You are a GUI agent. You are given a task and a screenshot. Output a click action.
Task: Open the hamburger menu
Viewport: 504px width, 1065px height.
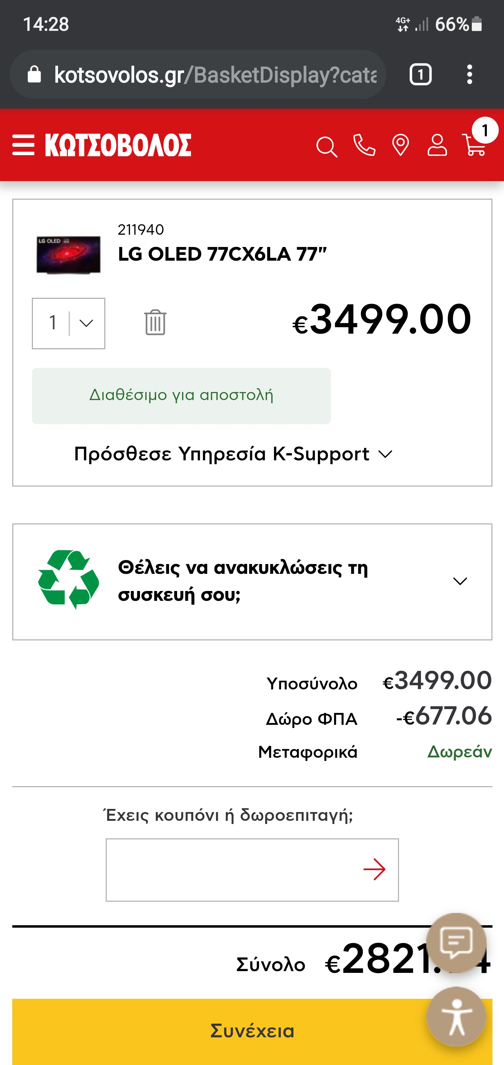(23, 145)
